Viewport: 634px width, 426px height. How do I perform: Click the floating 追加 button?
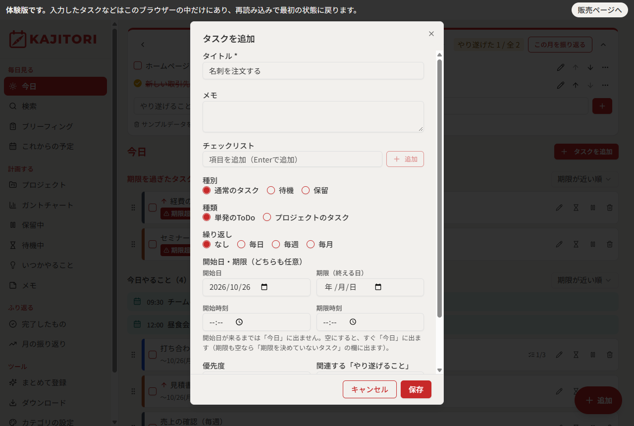(x=598, y=400)
